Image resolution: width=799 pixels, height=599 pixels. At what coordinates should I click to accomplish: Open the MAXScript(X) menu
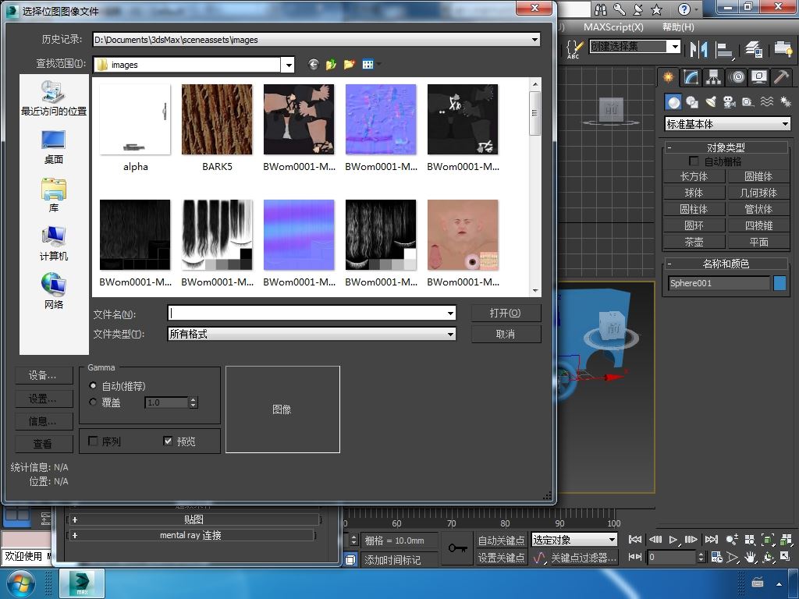pyautogui.click(x=613, y=27)
